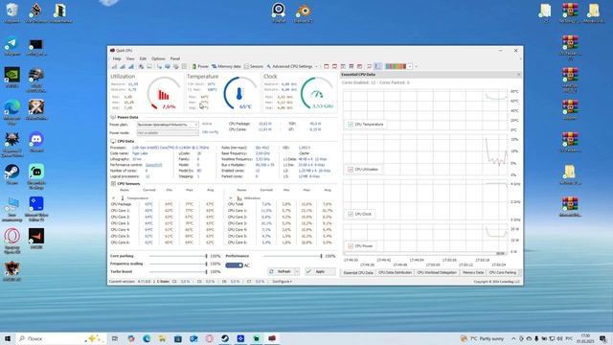The image size is (613, 345).
Task: Open the View menu
Action: pyautogui.click(x=130, y=58)
